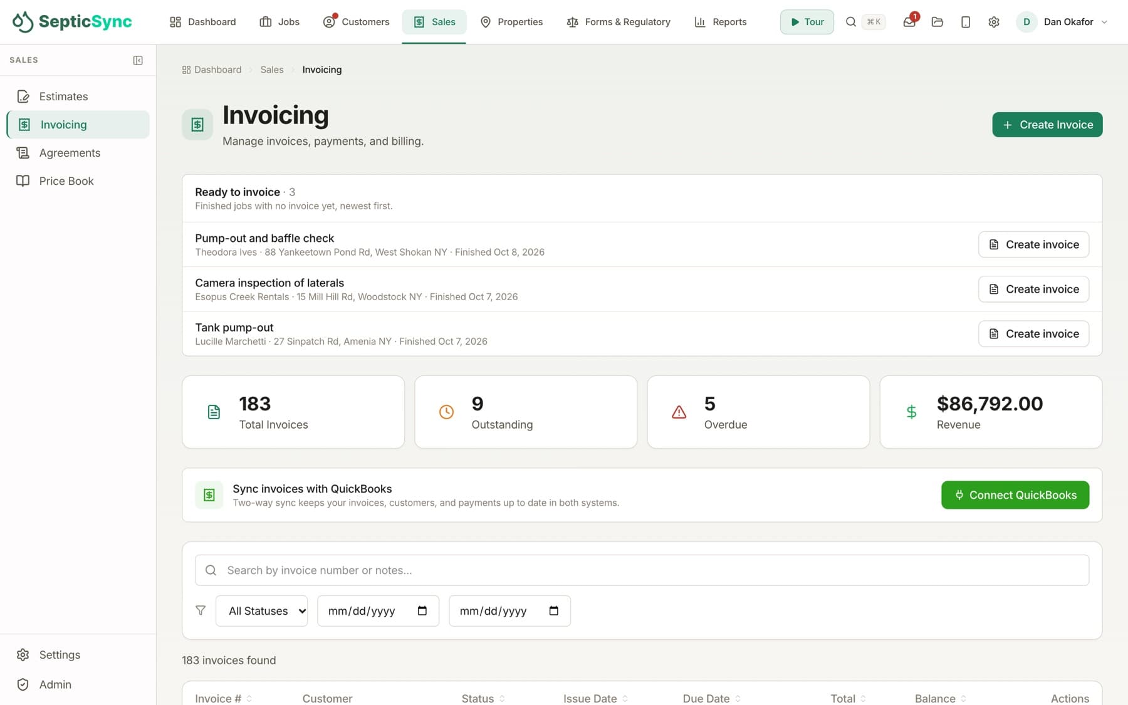1128x705 pixels.
Task: Click the Dan Okafor avatar
Action: click(x=1026, y=22)
